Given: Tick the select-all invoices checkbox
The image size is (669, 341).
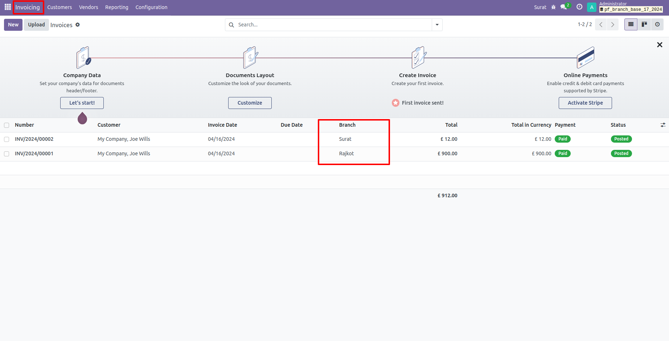Looking at the screenshot, I should [7, 125].
